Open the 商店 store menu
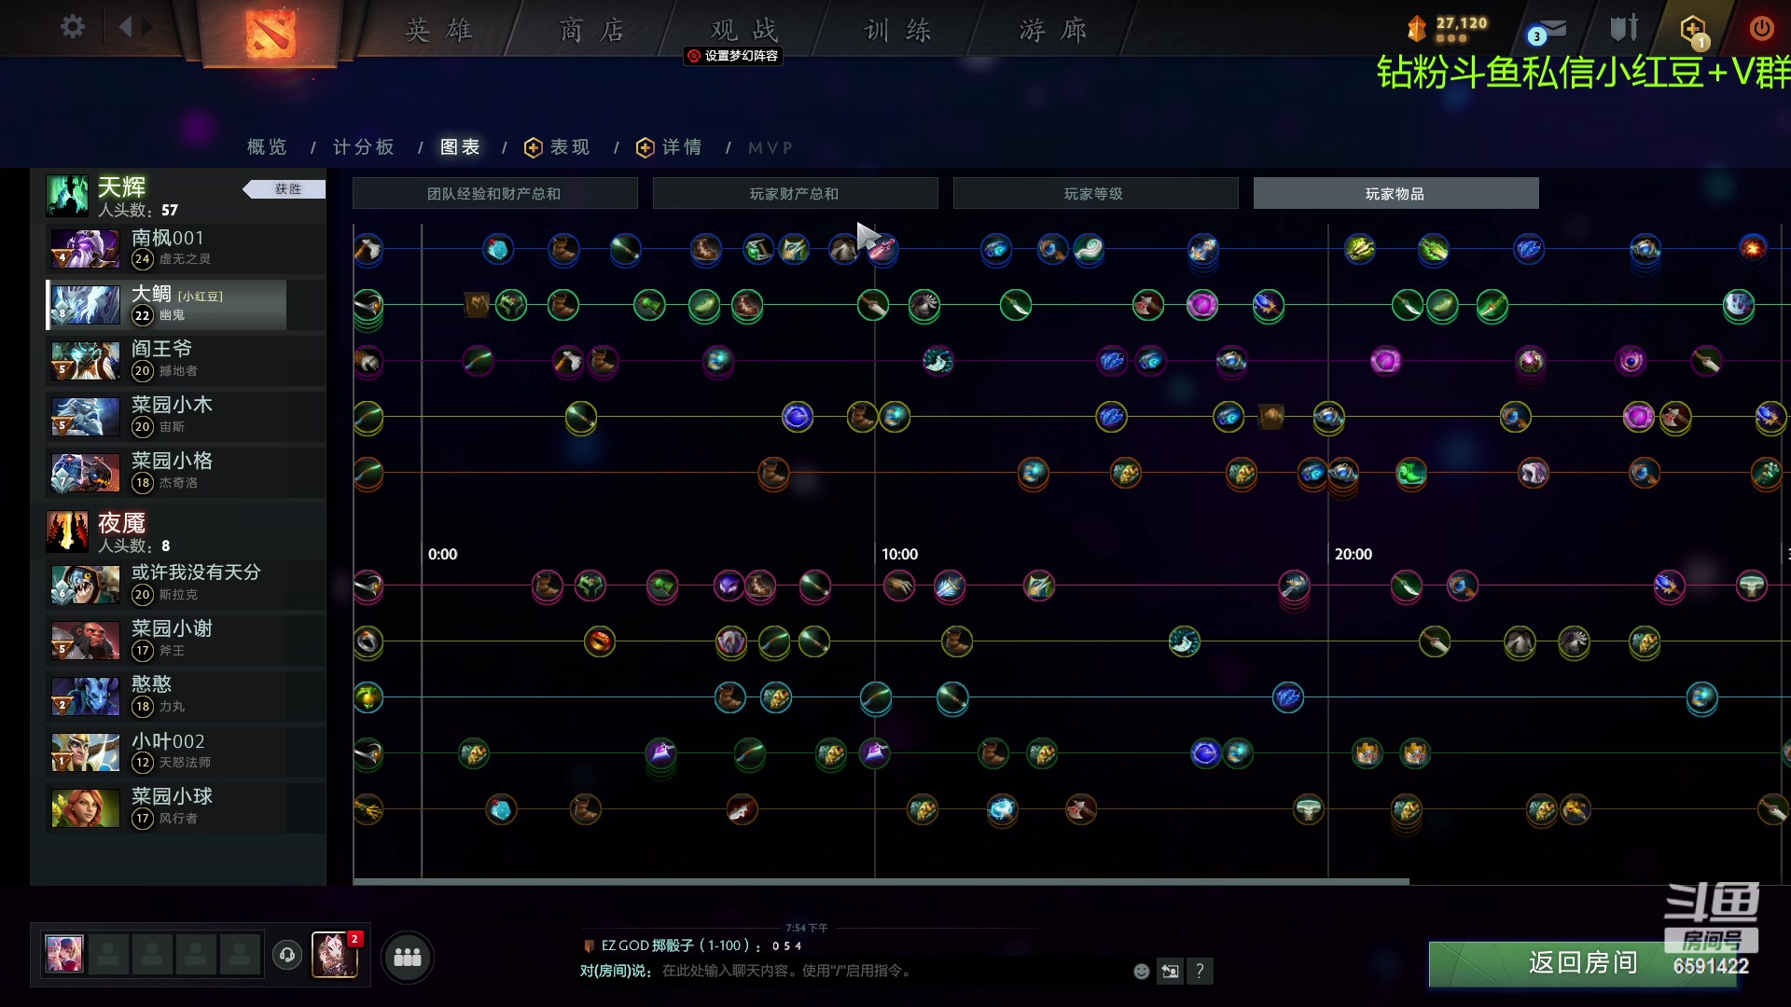1791x1007 pixels. click(591, 31)
